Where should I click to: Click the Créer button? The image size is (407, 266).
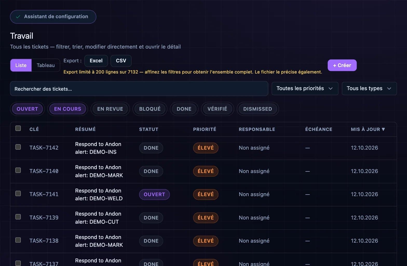coord(342,65)
